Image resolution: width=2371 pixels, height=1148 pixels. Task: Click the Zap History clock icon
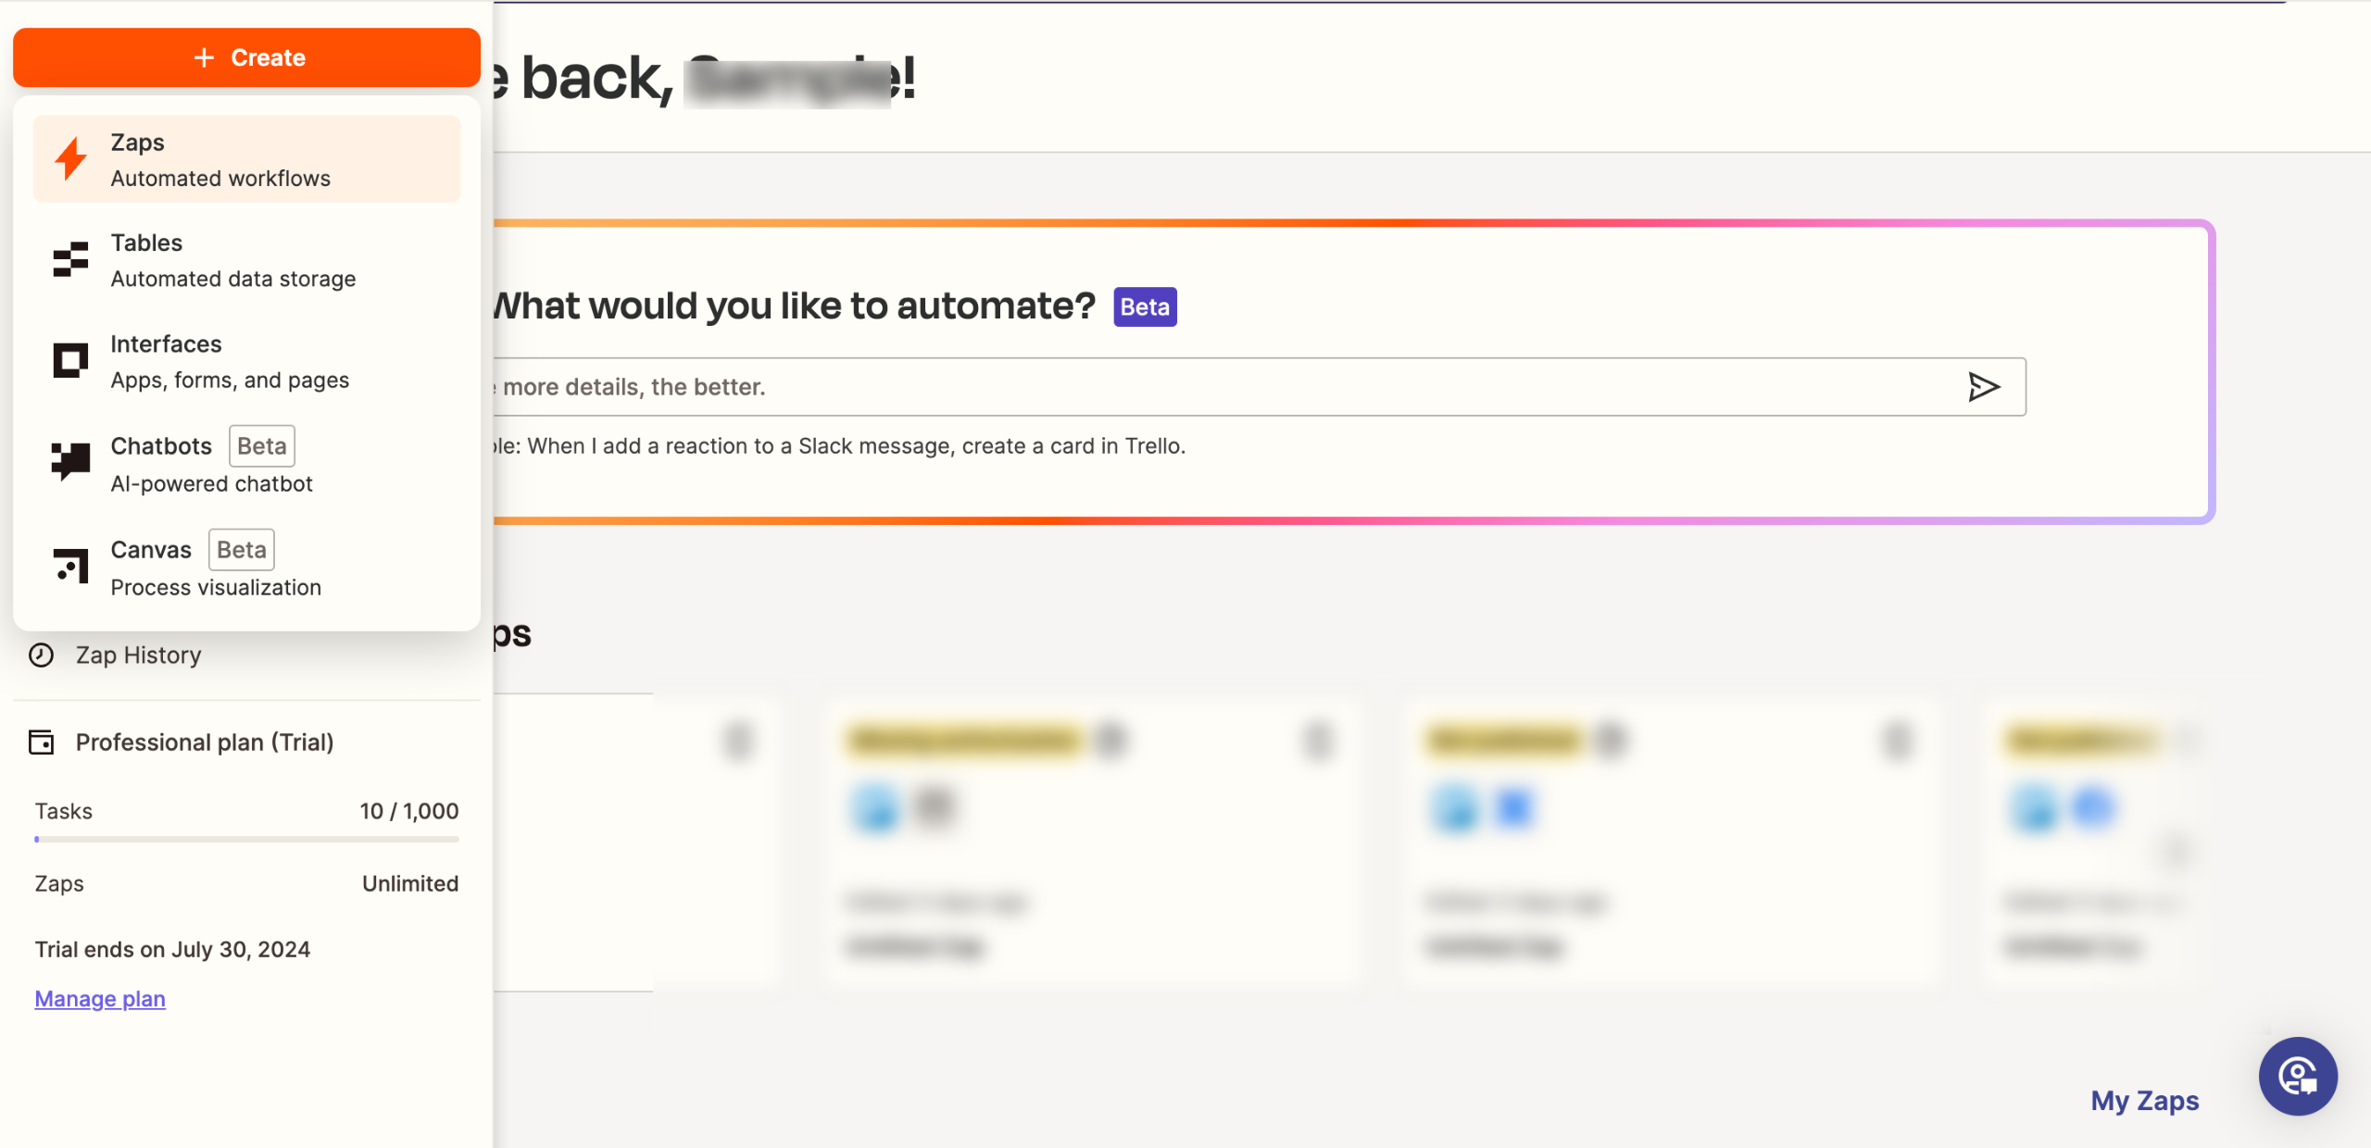[41, 655]
